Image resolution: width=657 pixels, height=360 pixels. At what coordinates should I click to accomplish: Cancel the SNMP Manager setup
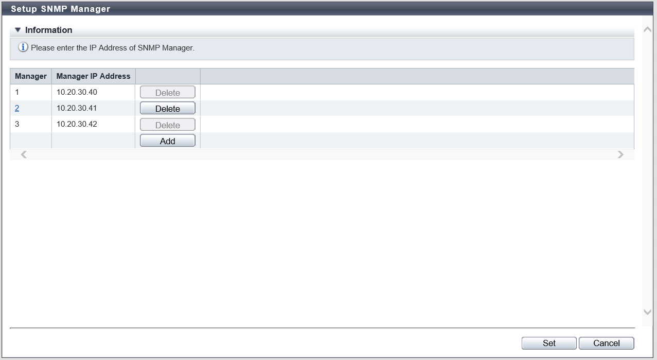606,344
